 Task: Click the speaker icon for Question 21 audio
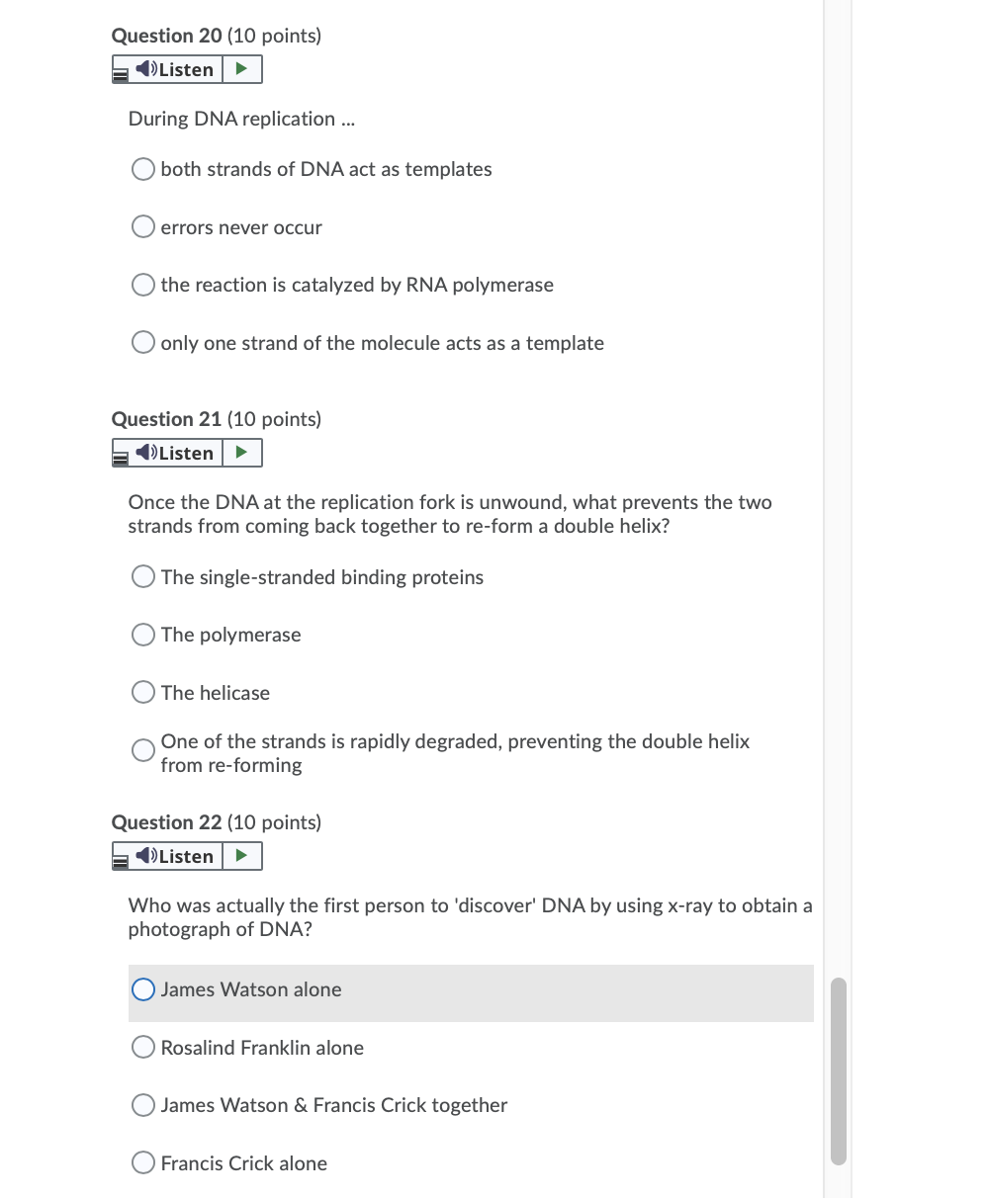(x=145, y=453)
